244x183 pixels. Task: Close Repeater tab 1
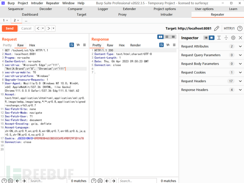(x=7, y=20)
